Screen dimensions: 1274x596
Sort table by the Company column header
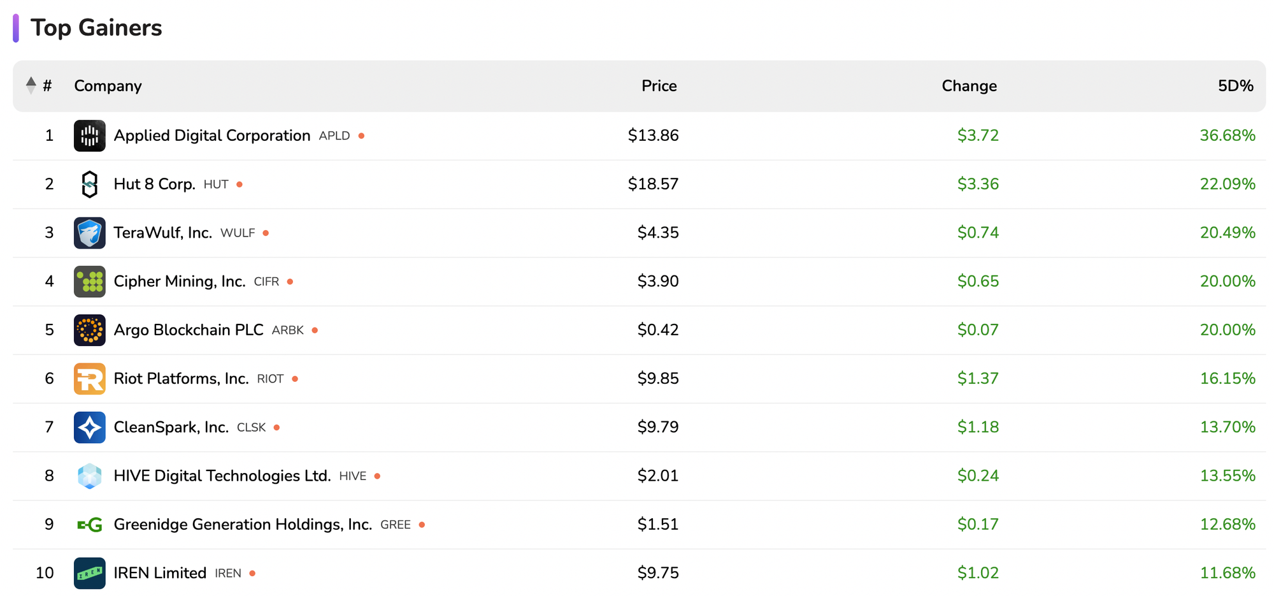108,86
